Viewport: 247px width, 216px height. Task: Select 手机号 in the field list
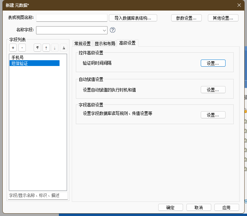18,57
